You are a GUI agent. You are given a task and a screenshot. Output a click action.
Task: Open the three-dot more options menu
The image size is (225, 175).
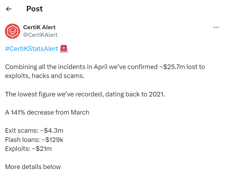(x=216, y=27)
